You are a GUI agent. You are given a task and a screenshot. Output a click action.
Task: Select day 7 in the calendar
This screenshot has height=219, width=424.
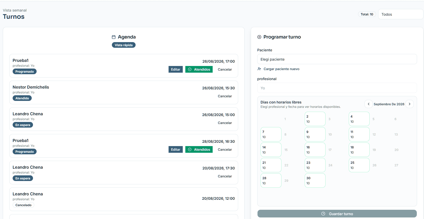click(x=271, y=134)
